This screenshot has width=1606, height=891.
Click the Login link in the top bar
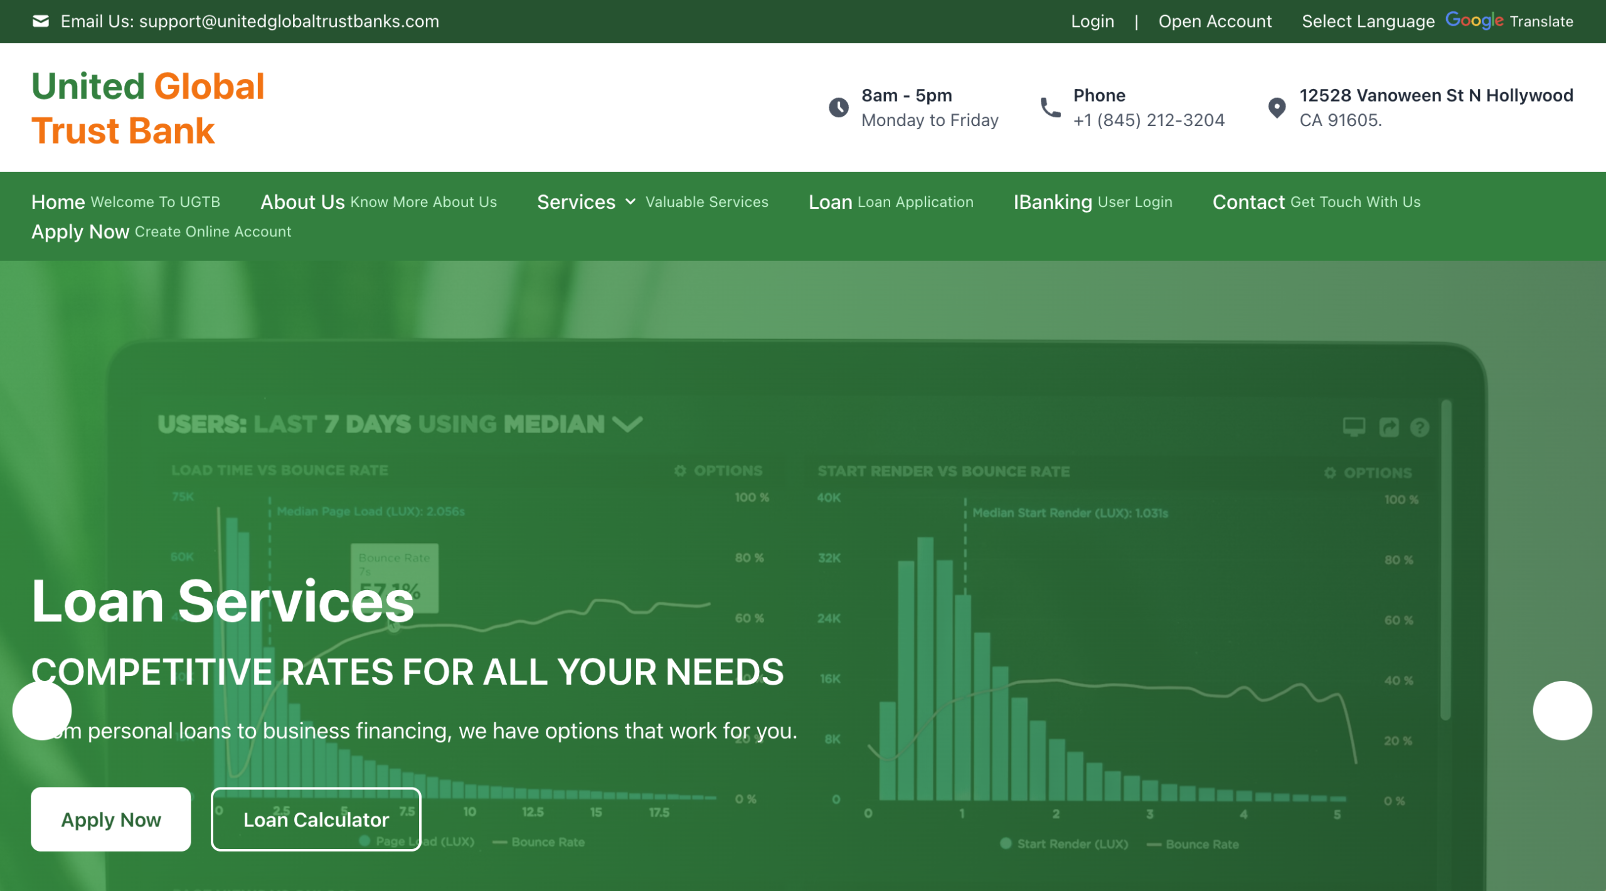coord(1093,21)
